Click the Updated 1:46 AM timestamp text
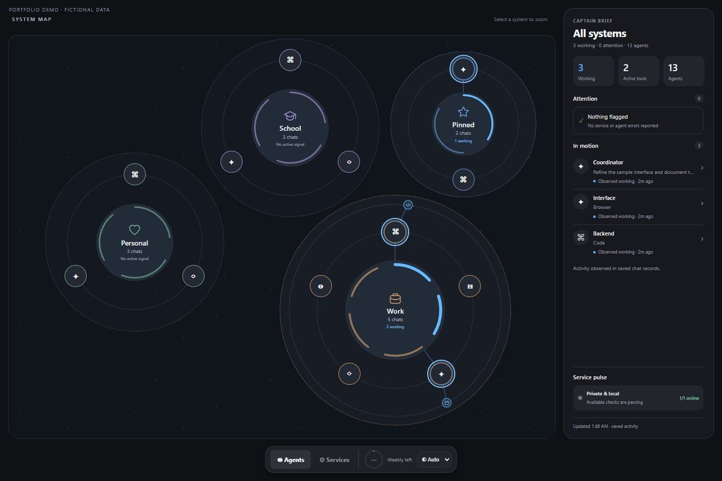Viewport: 722px width, 481px height. 606,426
